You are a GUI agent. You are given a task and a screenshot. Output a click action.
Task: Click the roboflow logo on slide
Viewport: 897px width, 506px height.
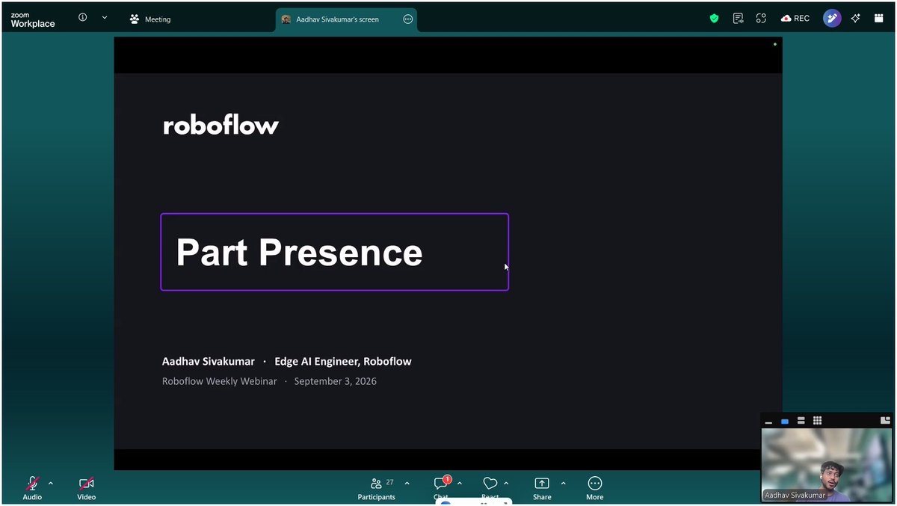221,125
